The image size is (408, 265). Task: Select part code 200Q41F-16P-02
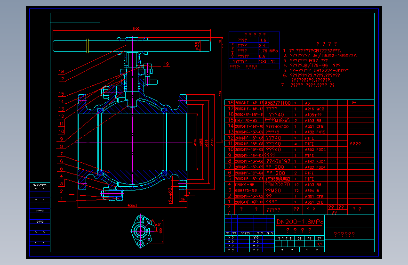(249, 197)
